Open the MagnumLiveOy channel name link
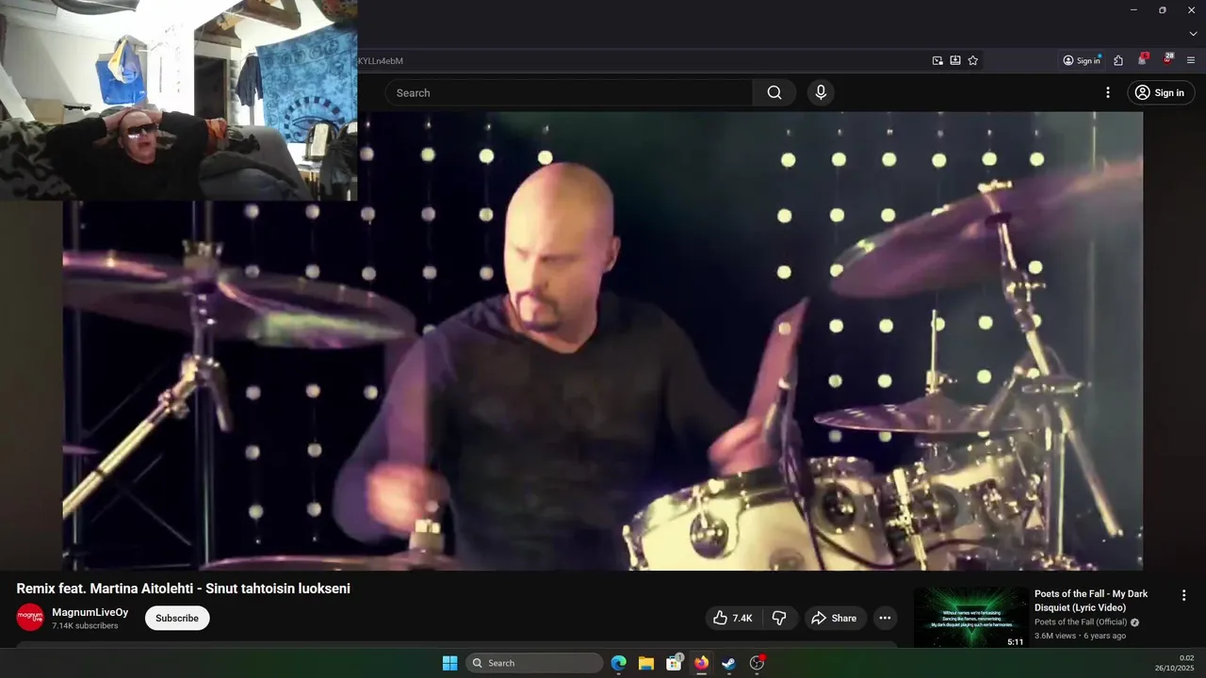The height and width of the screenshot is (678, 1206). tap(90, 612)
